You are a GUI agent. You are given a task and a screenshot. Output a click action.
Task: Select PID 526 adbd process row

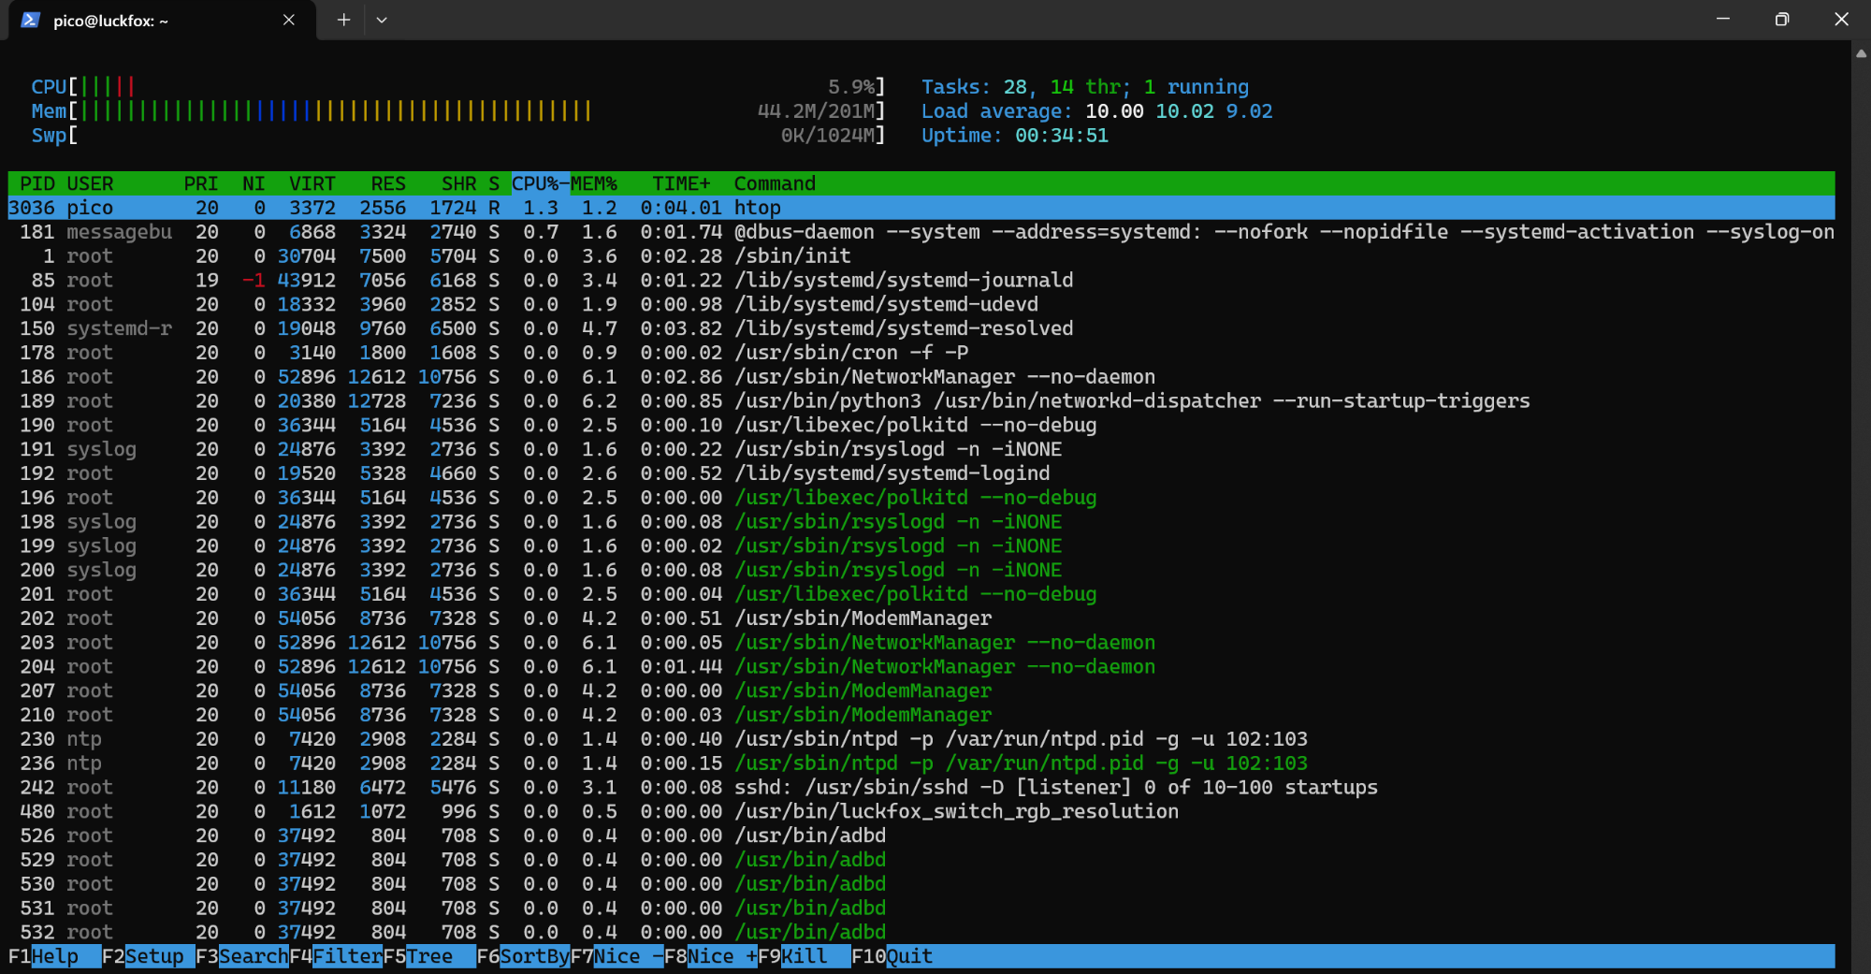coord(921,836)
